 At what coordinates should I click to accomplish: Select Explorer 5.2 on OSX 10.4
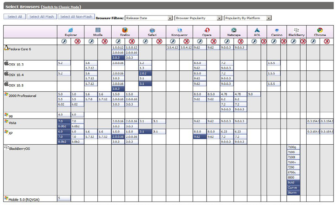64,73
